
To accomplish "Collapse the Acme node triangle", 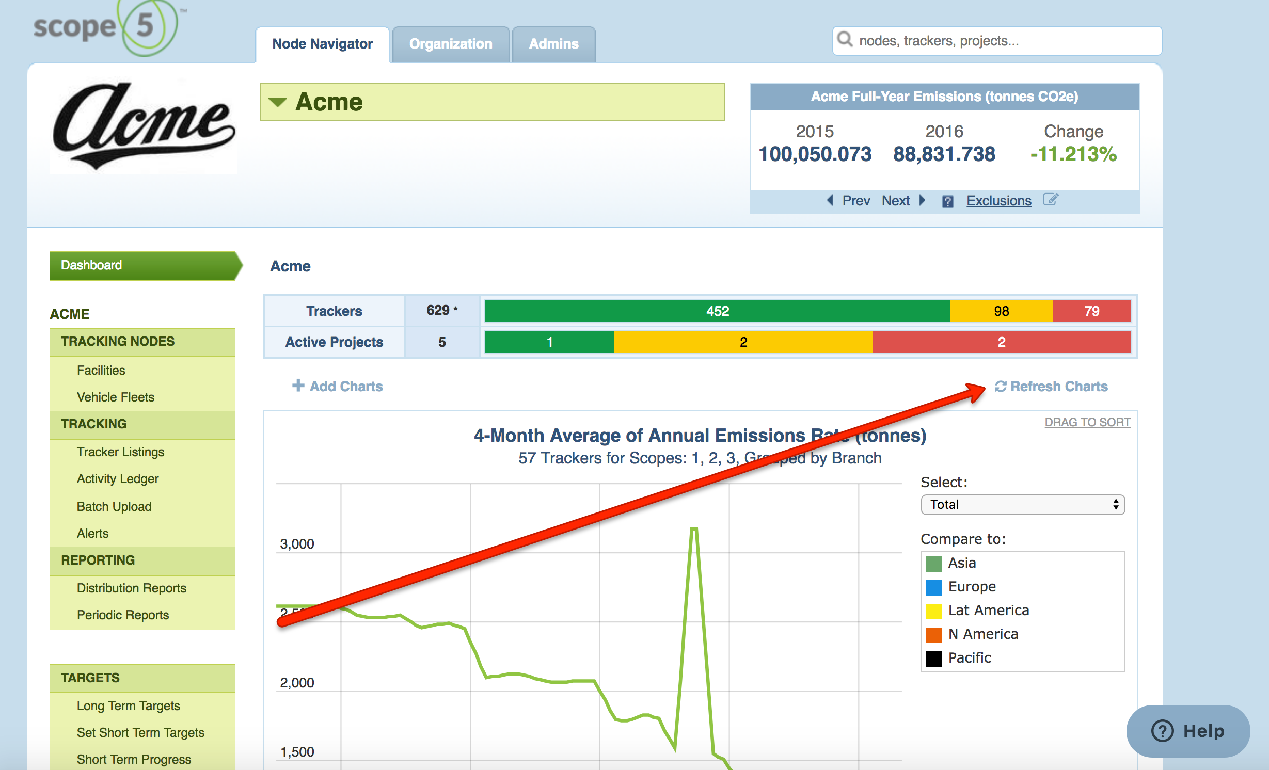I will pyautogui.click(x=278, y=102).
